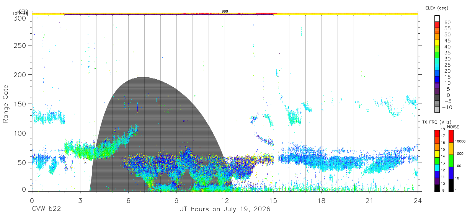Click ELEV legend value '60'
The width and height of the screenshot is (470, 217).
click(x=447, y=23)
